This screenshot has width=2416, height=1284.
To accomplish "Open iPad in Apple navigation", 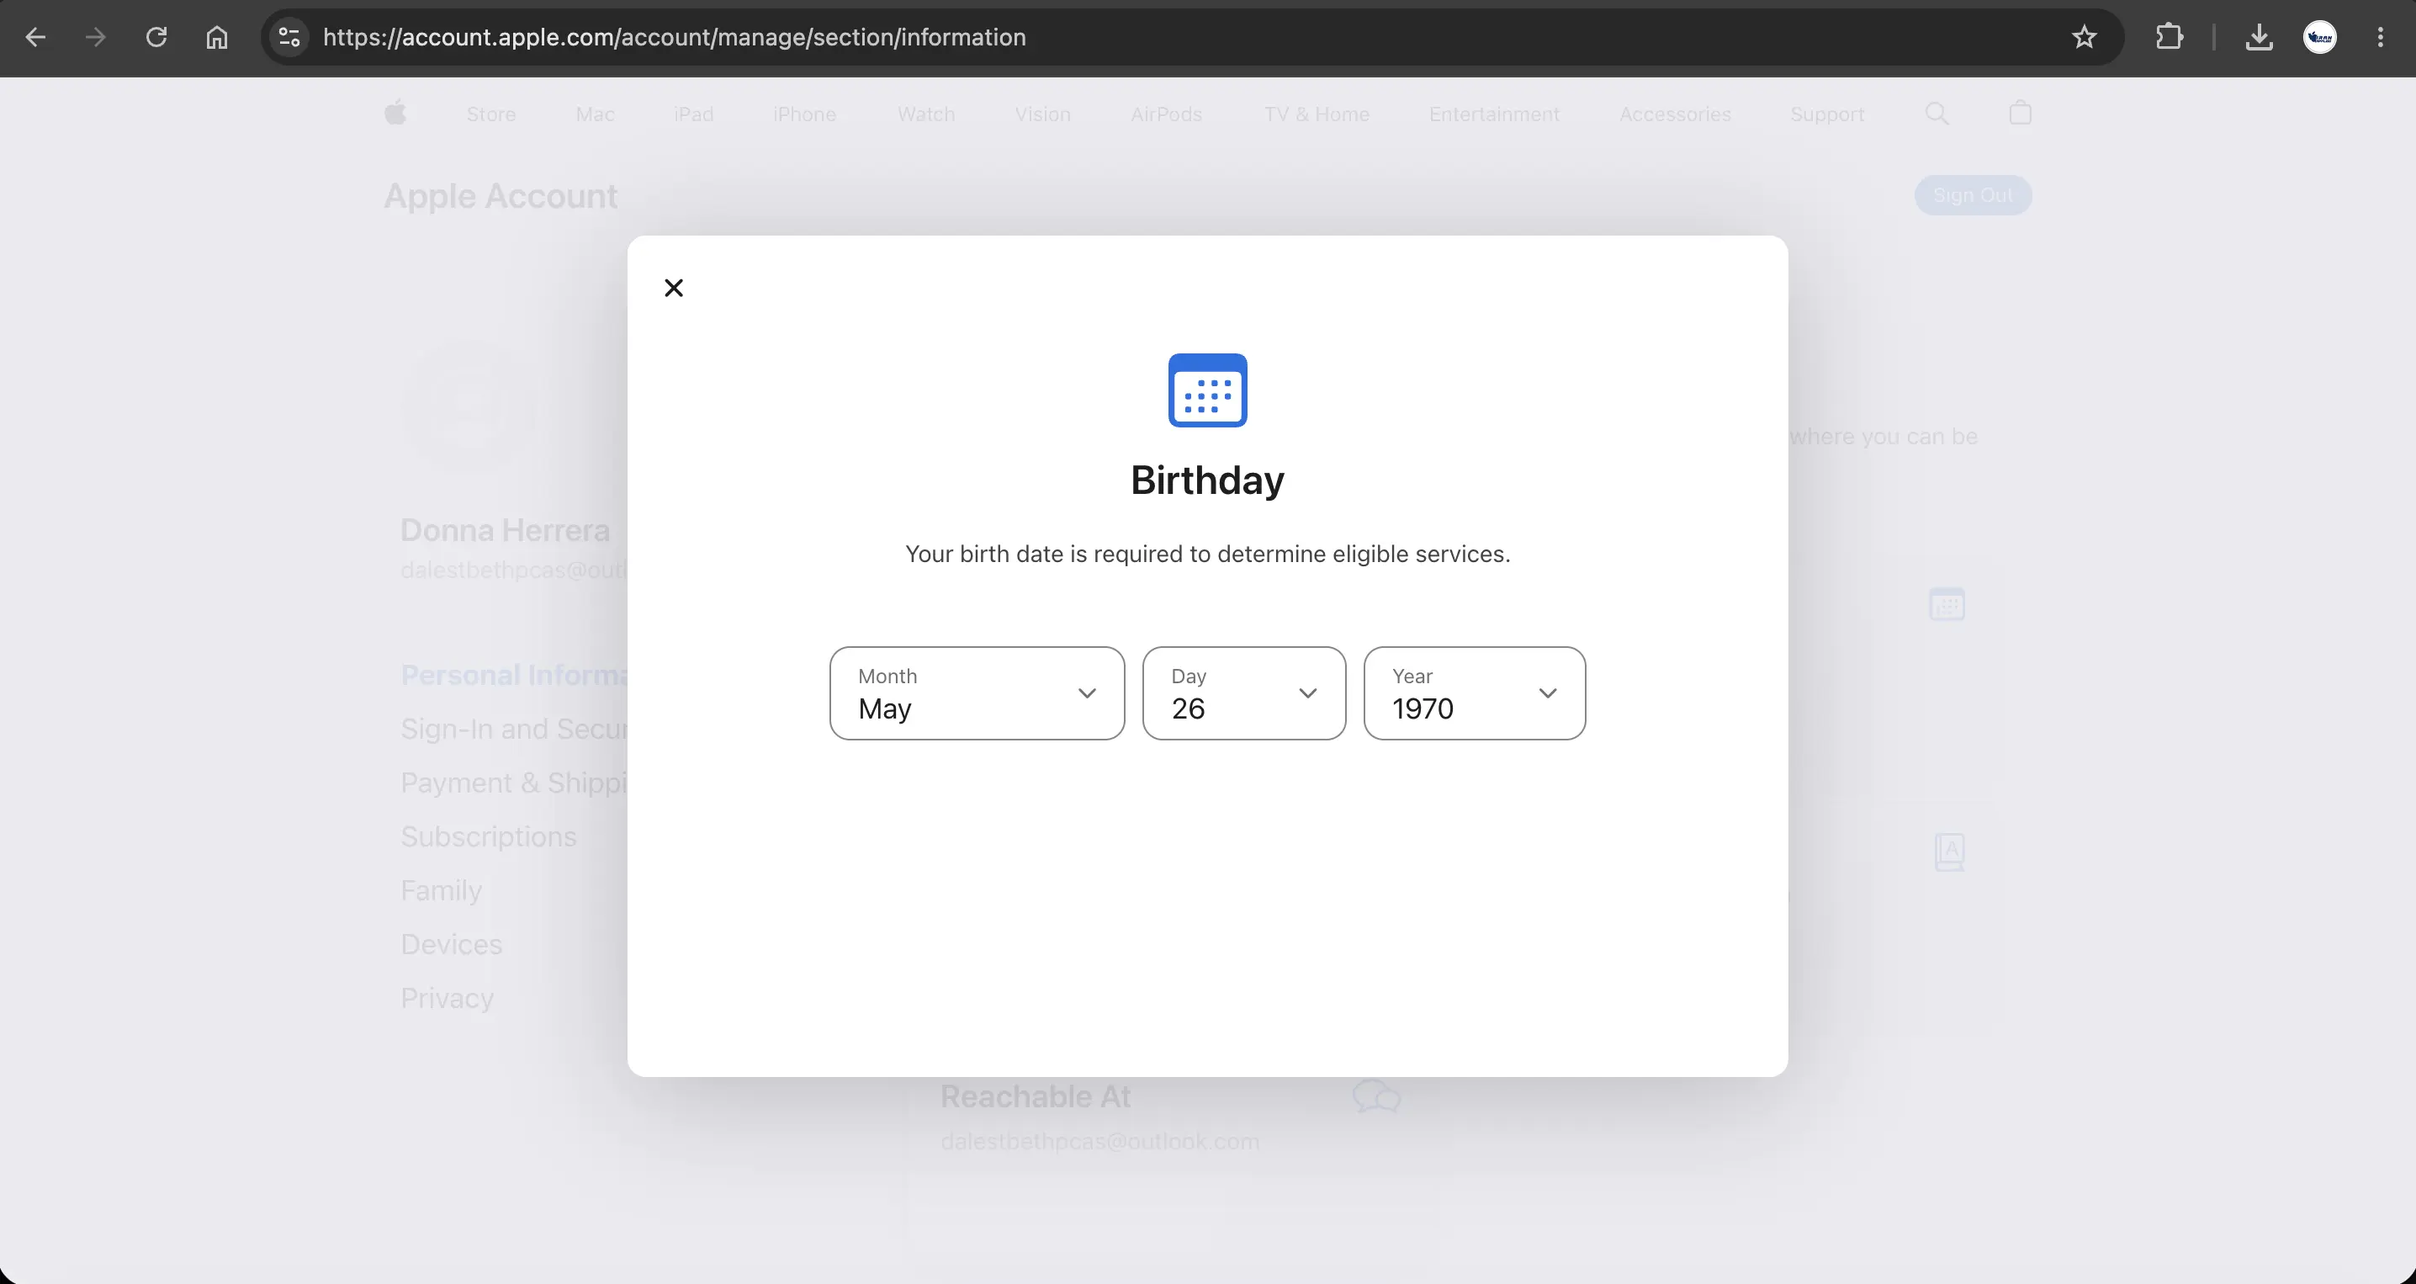I will [x=694, y=114].
